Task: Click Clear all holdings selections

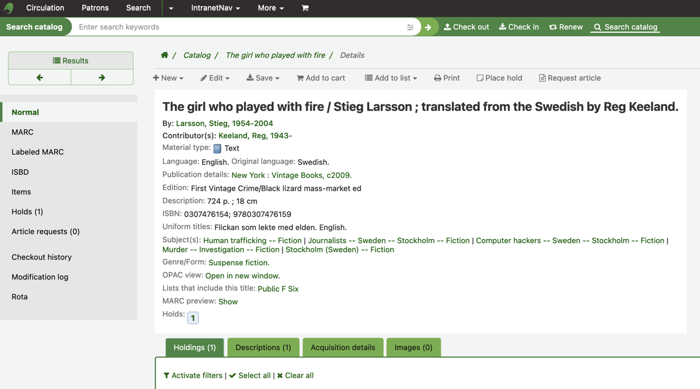Action: [x=295, y=376]
